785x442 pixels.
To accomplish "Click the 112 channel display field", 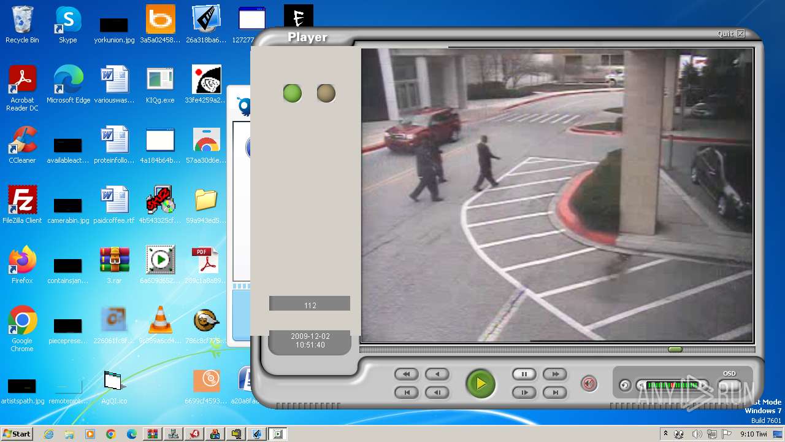I will pos(310,305).
